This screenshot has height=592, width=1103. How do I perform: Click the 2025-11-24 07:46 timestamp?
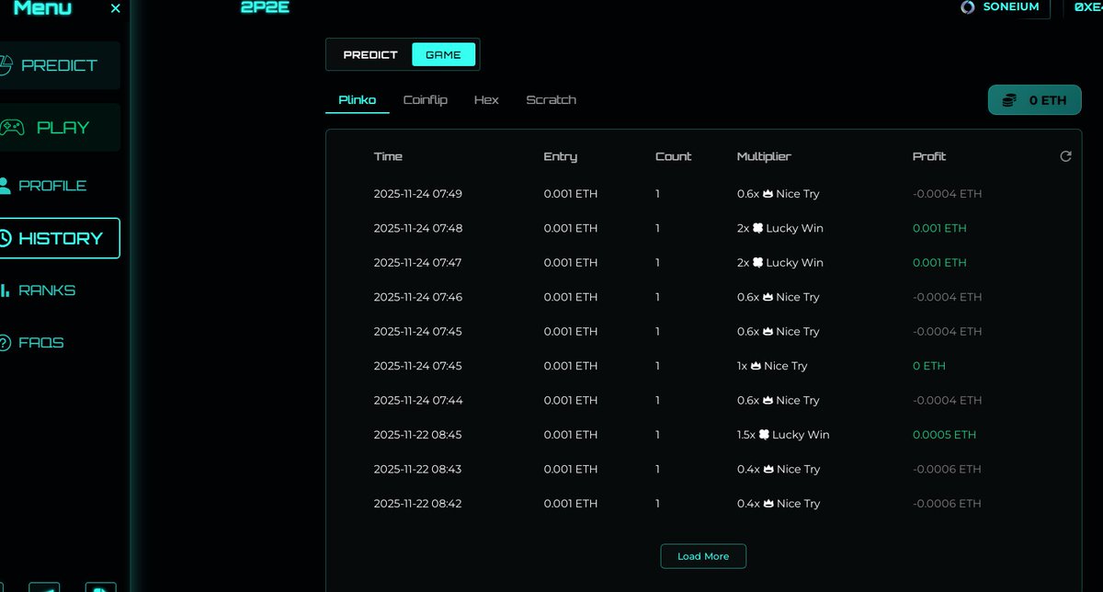[x=418, y=297]
